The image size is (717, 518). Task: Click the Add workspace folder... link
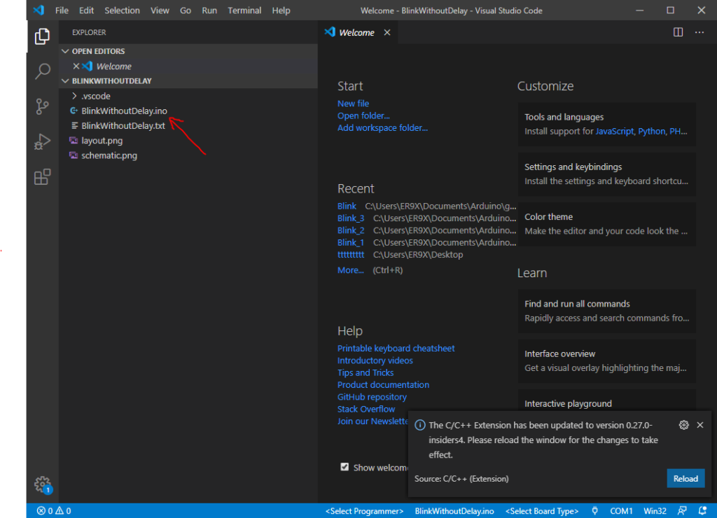coord(383,127)
